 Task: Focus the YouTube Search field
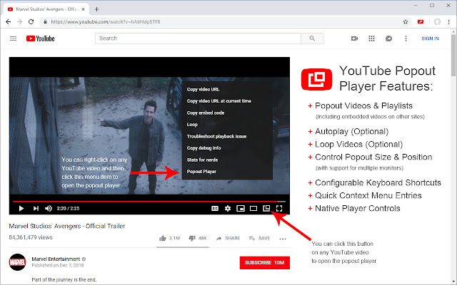tap(198, 38)
